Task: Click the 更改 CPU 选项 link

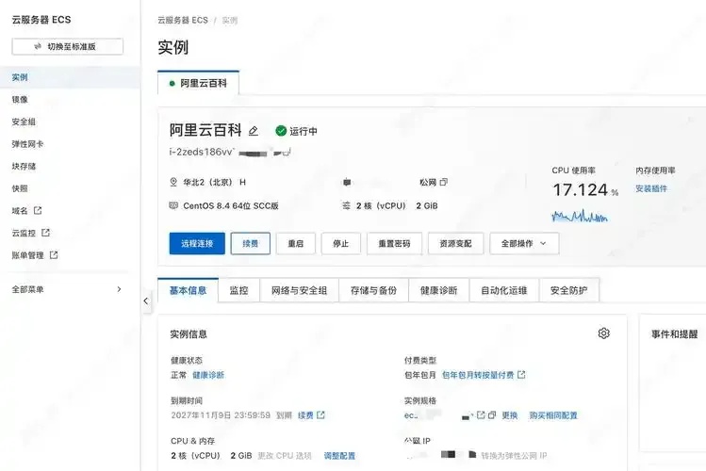Action: [285, 456]
